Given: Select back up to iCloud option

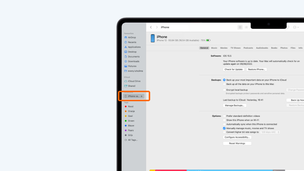Looking at the screenshot, I should [x=224, y=80].
